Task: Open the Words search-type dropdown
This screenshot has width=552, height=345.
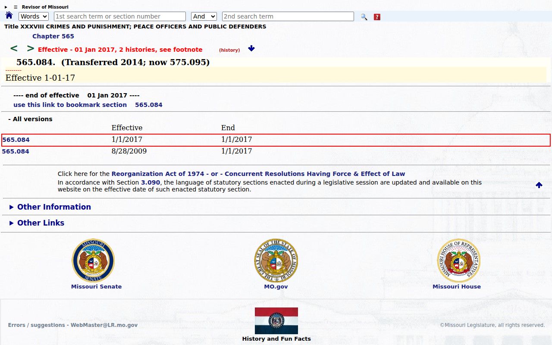Action: 34,16
